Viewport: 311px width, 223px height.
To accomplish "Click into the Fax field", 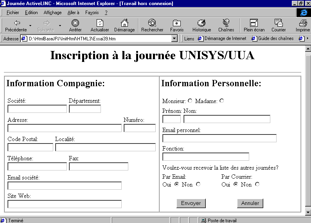I will (x=99, y=167).
